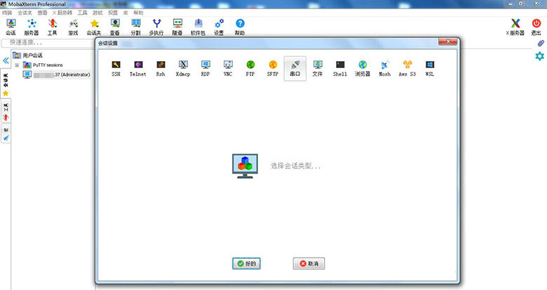The width and height of the screenshot is (547, 290).
Task: Select the VNC session type
Action: (228, 69)
